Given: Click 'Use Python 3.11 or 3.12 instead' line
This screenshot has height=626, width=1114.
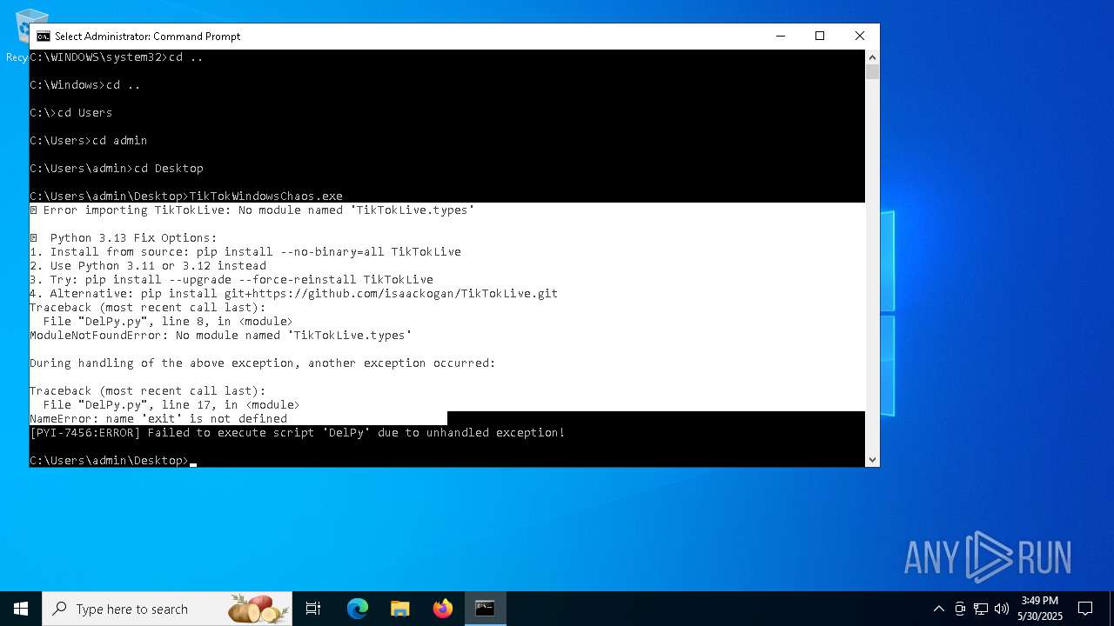Looking at the screenshot, I should (x=148, y=265).
